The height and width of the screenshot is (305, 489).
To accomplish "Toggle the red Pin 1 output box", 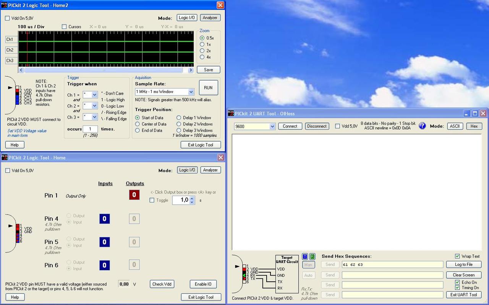I will click(134, 195).
